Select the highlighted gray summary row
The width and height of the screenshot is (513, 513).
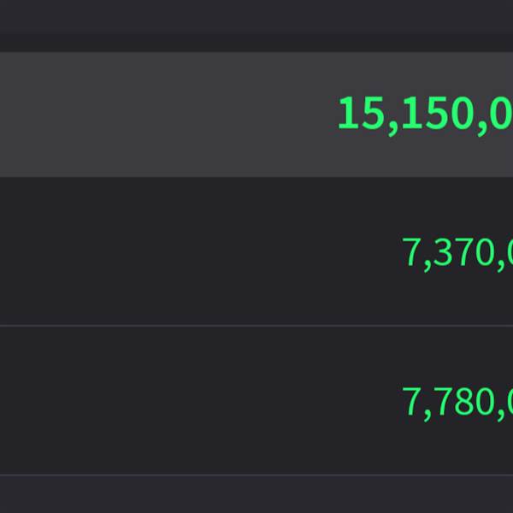(256, 115)
